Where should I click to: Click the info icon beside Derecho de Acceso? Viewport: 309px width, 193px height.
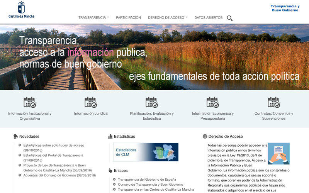[x=205, y=136]
